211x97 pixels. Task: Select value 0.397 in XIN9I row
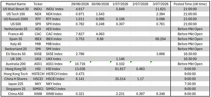tap(140, 94)
